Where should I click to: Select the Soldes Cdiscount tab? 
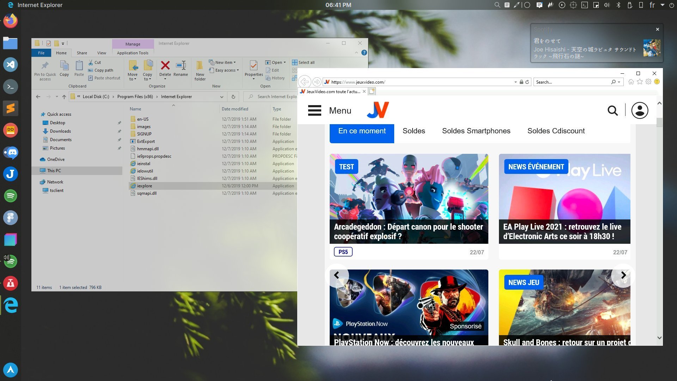[x=556, y=131]
